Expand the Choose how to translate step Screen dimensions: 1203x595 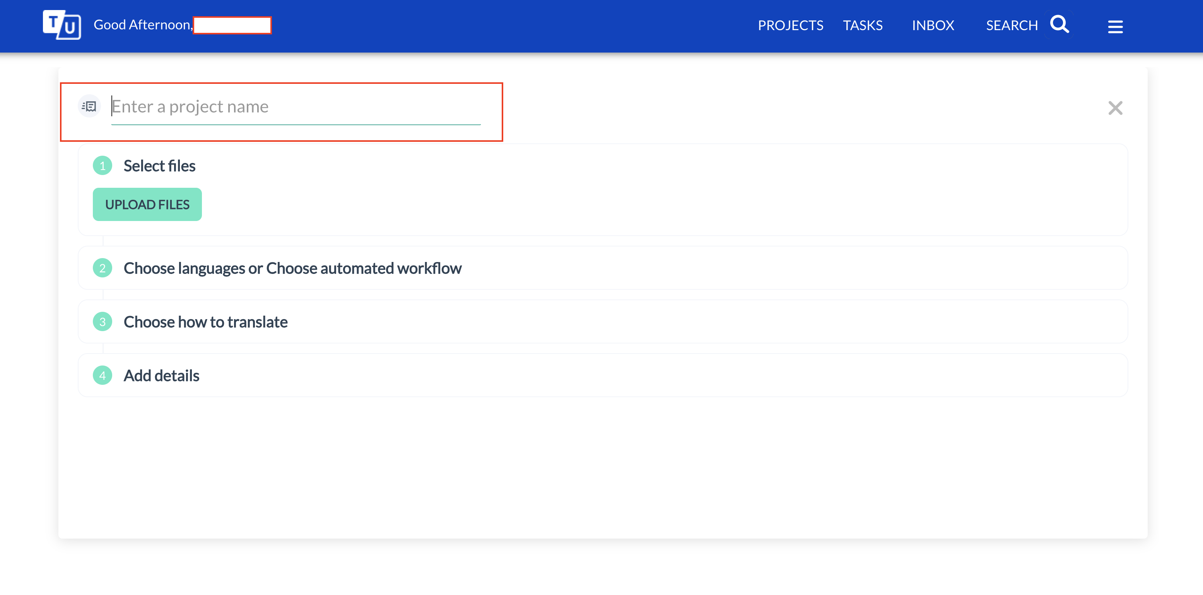(x=602, y=322)
